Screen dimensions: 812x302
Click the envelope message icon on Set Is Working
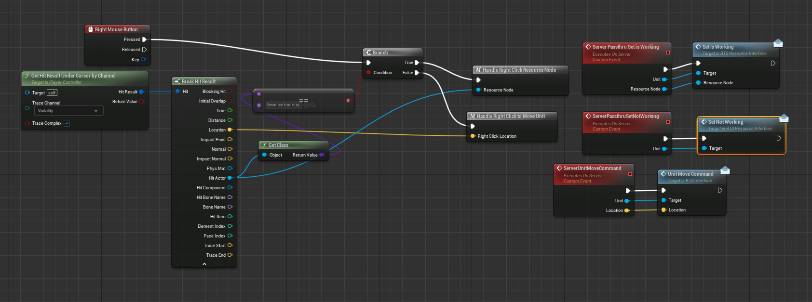click(x=778, y=43)
